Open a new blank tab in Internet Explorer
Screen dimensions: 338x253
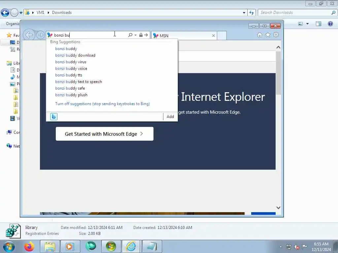(x=222, y=36)
